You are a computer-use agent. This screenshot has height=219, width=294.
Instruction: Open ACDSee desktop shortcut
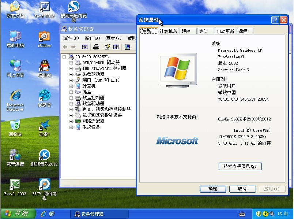45,39
